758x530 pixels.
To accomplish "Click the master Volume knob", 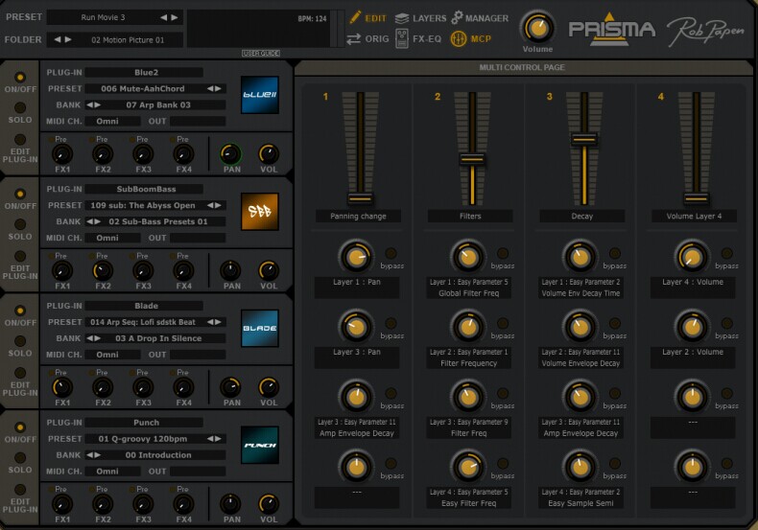I will (537, 28).
